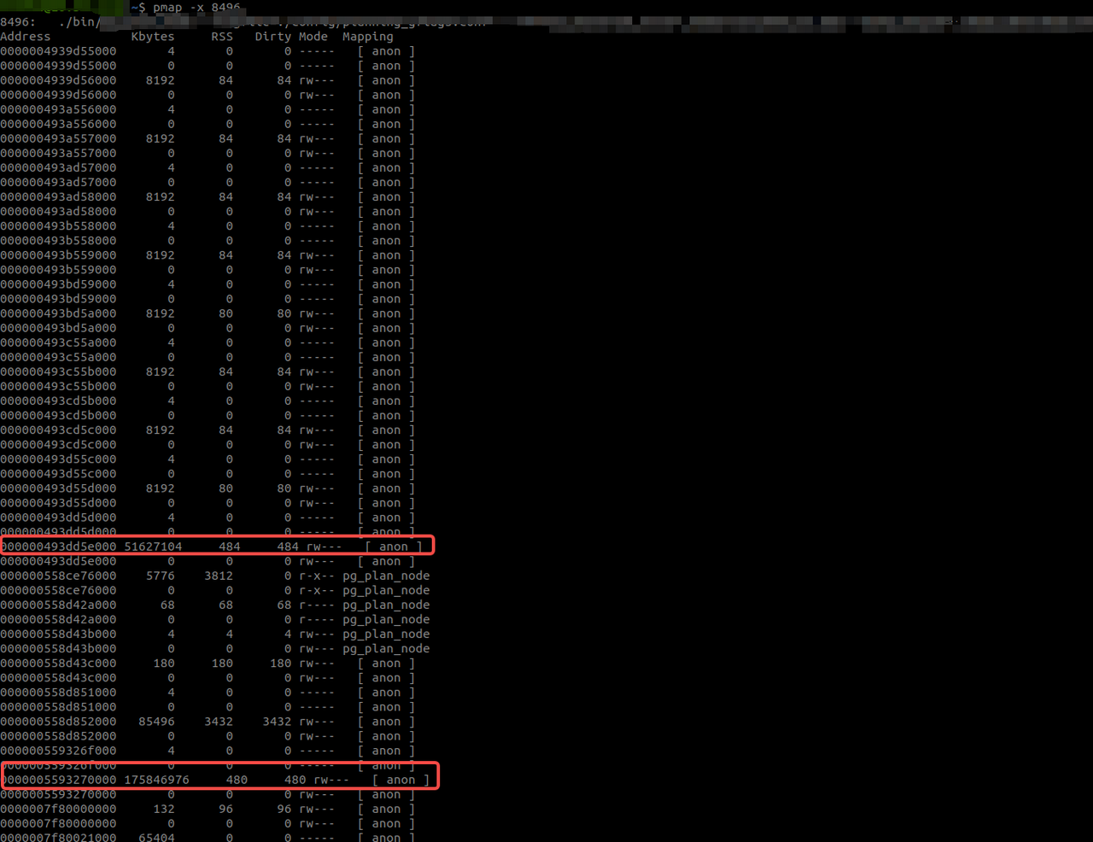Select the RSS column header
1093x842 pixels.
point(222,37)
